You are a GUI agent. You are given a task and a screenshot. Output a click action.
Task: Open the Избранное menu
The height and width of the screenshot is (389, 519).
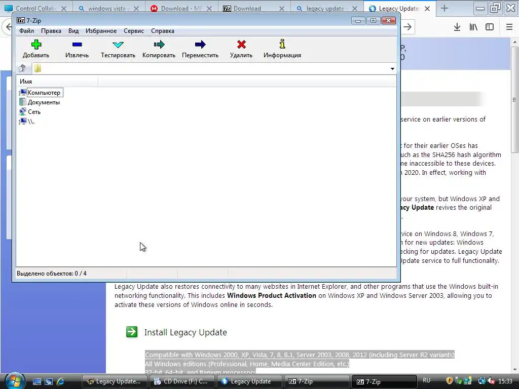(x=101, y=31)
